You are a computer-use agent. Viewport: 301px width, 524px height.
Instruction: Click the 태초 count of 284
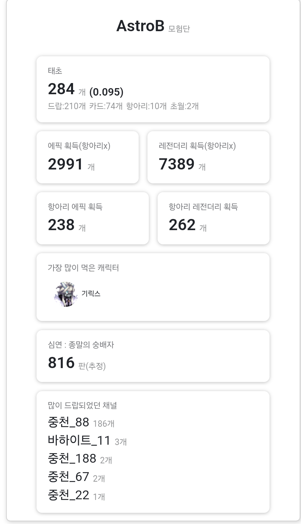61,89
